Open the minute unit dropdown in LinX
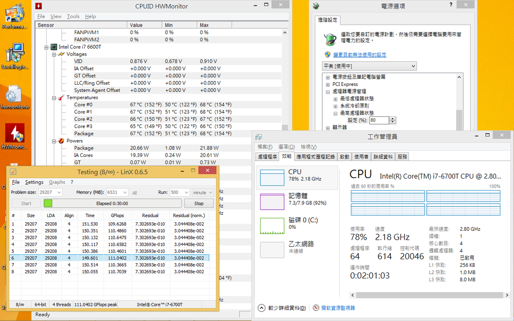This screenshot has height=321, width=514. 202,192
